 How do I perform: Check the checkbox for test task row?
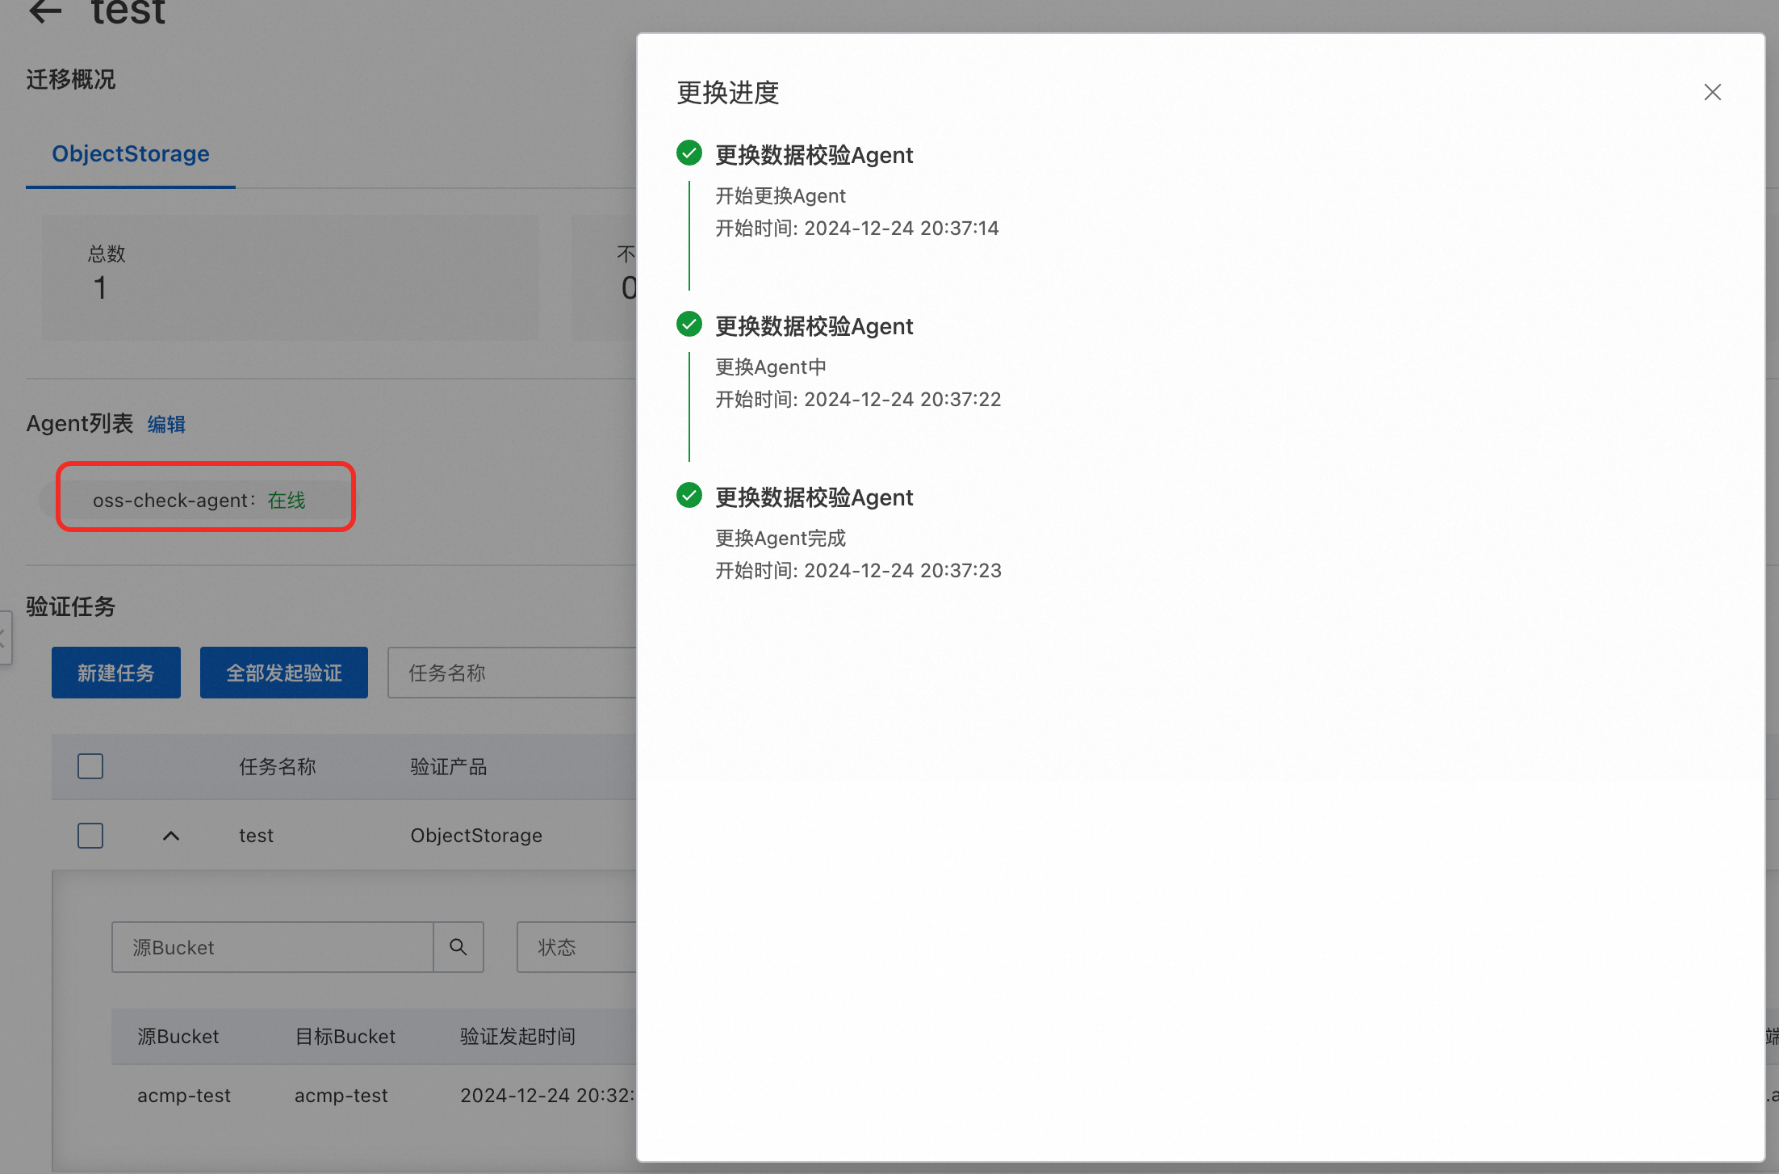point(90,836)
